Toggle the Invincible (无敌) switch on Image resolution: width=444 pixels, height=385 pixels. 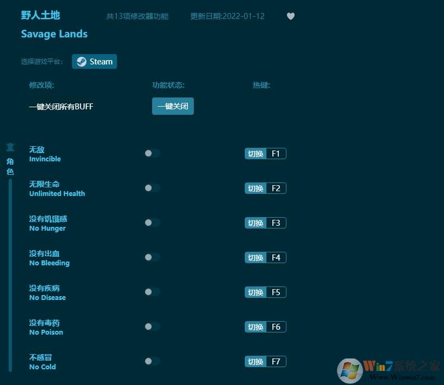point(152,153)
